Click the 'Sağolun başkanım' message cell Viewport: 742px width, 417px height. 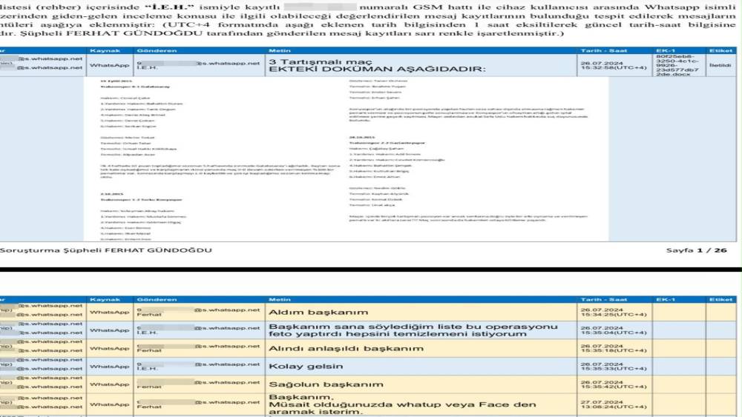tap(421, 384)
